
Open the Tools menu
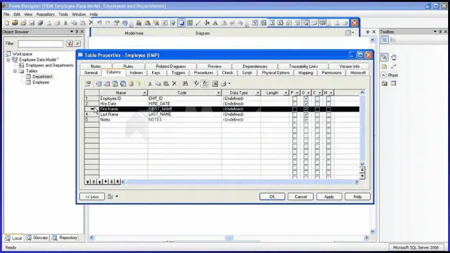click(x=63, y=14)
